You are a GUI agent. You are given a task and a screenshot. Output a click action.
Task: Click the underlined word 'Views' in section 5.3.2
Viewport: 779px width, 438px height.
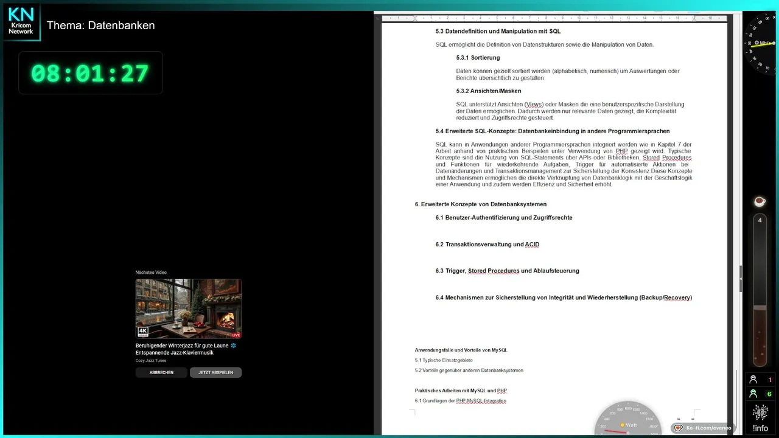(534, 105)
